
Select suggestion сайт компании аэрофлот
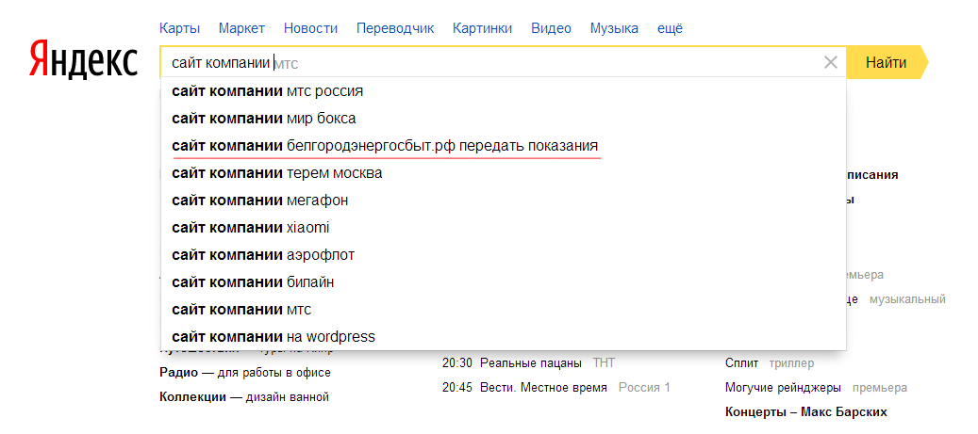pyautogui.click(x=504, y=255)
